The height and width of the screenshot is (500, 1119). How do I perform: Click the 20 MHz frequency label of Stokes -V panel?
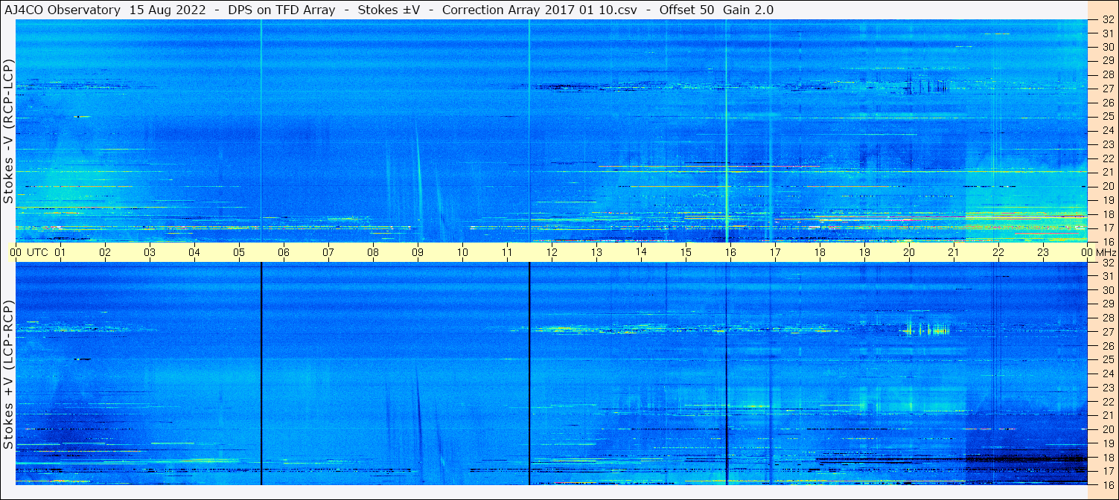[x=1107, y=186]
